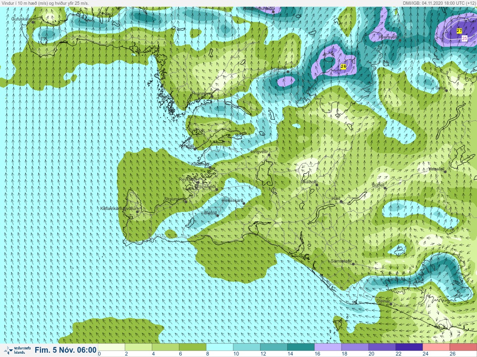Click the Straumsvík station label
Image resolution: width=477 pixels, height=357 pixels.
[x=175, y=199]
